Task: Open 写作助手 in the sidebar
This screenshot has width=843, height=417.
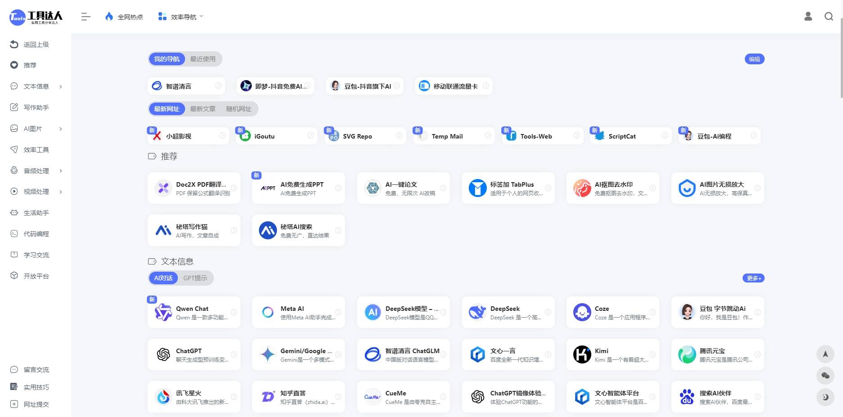Action: click(30, 108)
